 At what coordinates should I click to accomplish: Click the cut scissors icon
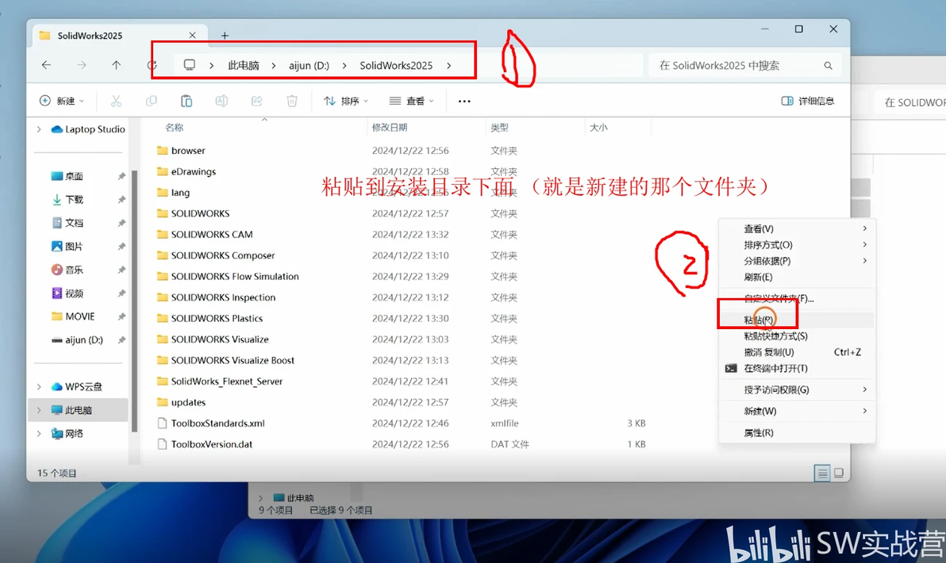point(116,101)
